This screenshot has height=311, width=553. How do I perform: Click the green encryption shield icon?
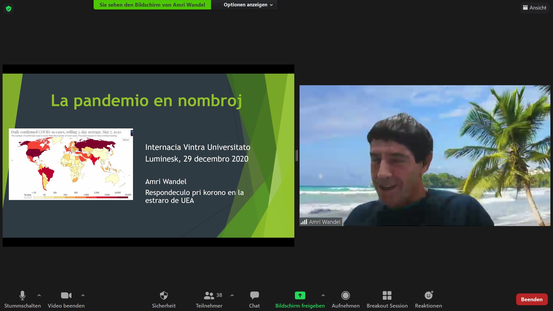click(9, 9)
